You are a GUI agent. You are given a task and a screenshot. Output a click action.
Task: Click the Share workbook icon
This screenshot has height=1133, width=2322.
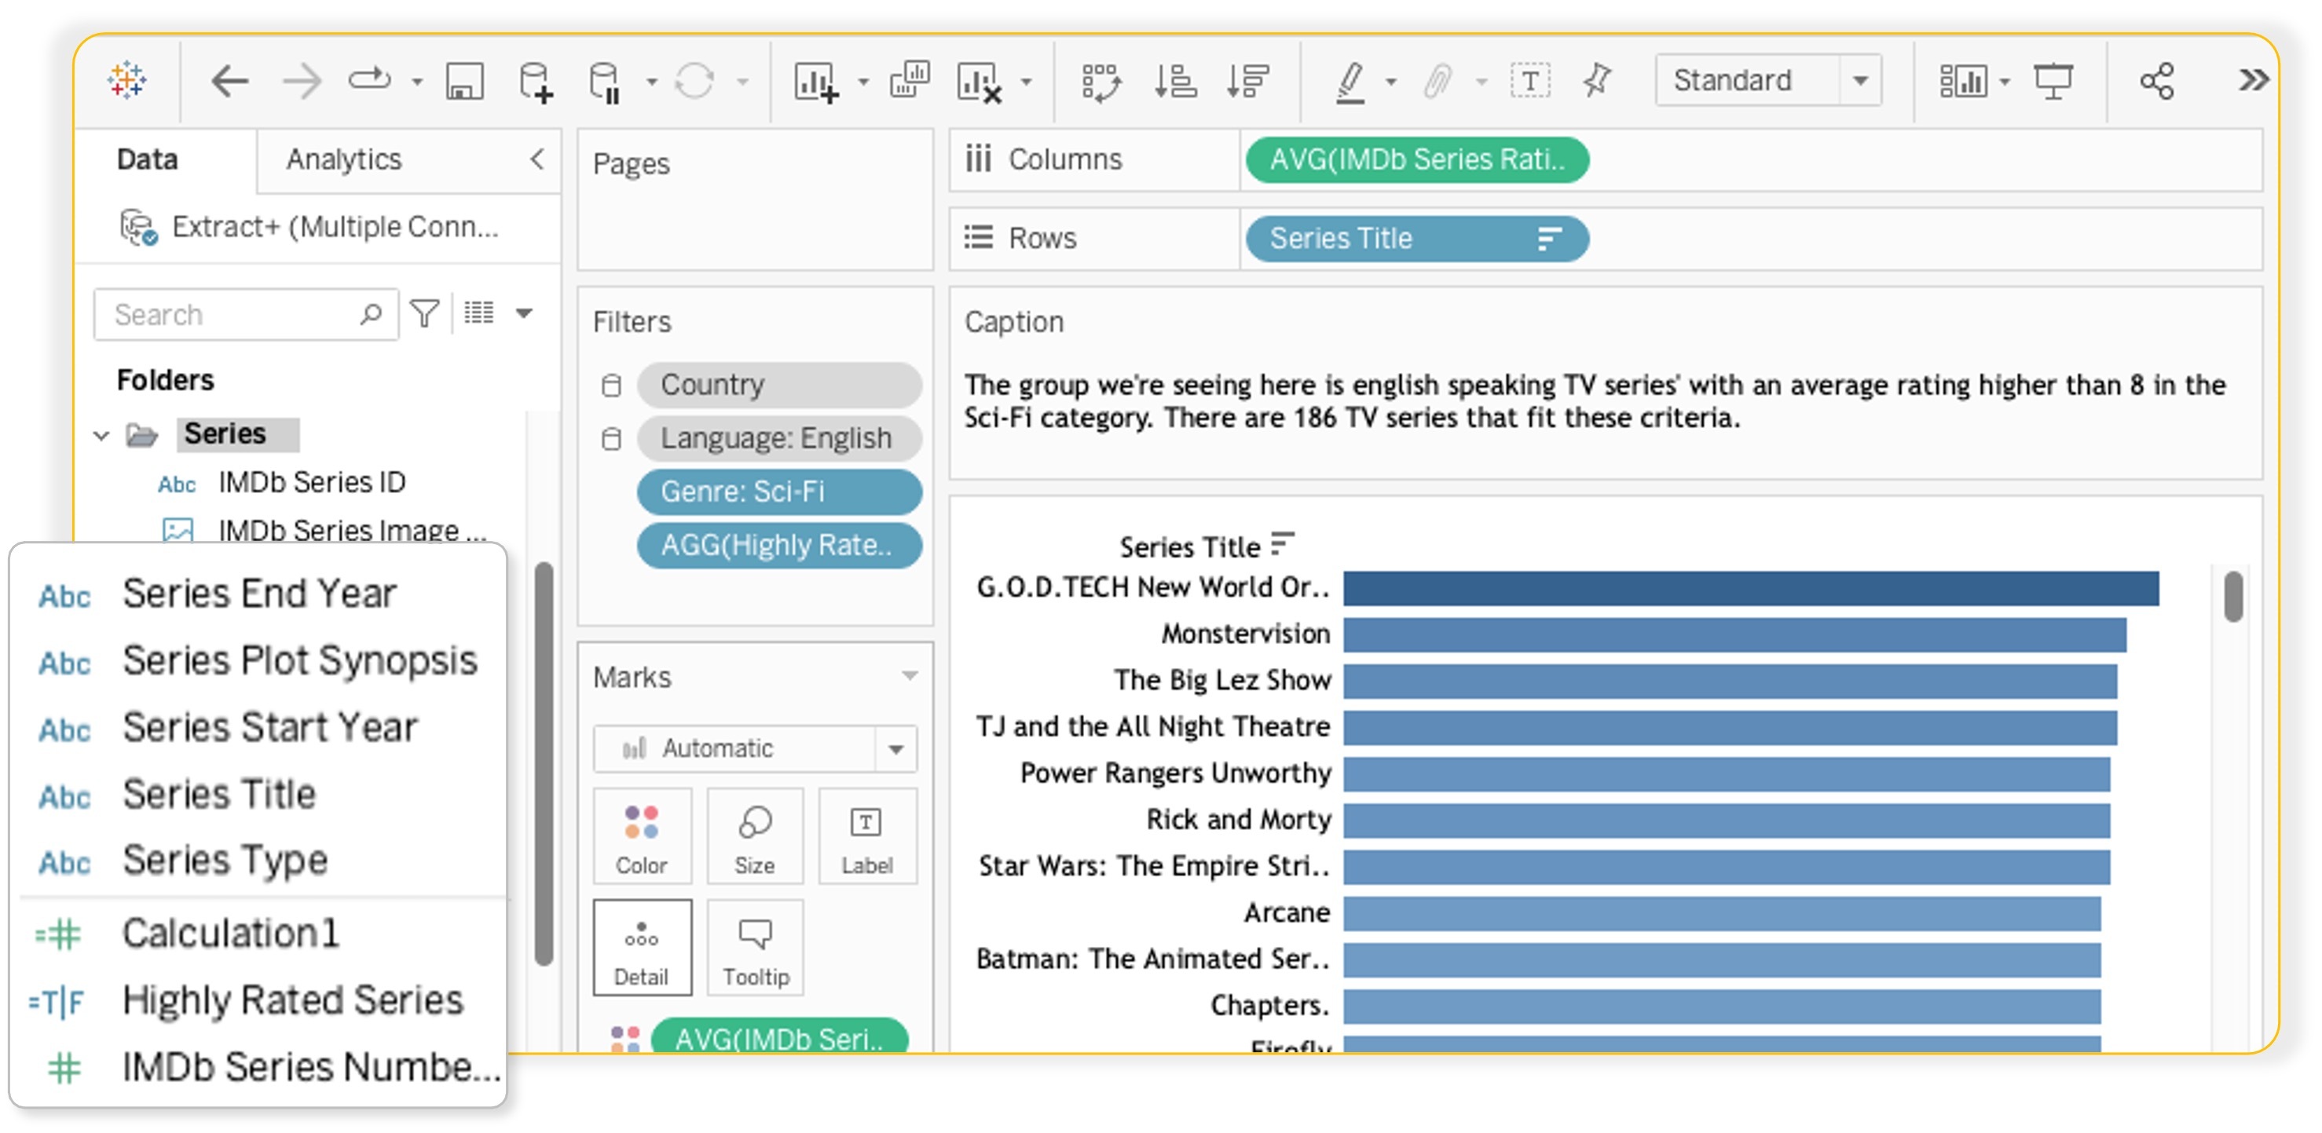pyautogui.click(x=2157, y=82)
